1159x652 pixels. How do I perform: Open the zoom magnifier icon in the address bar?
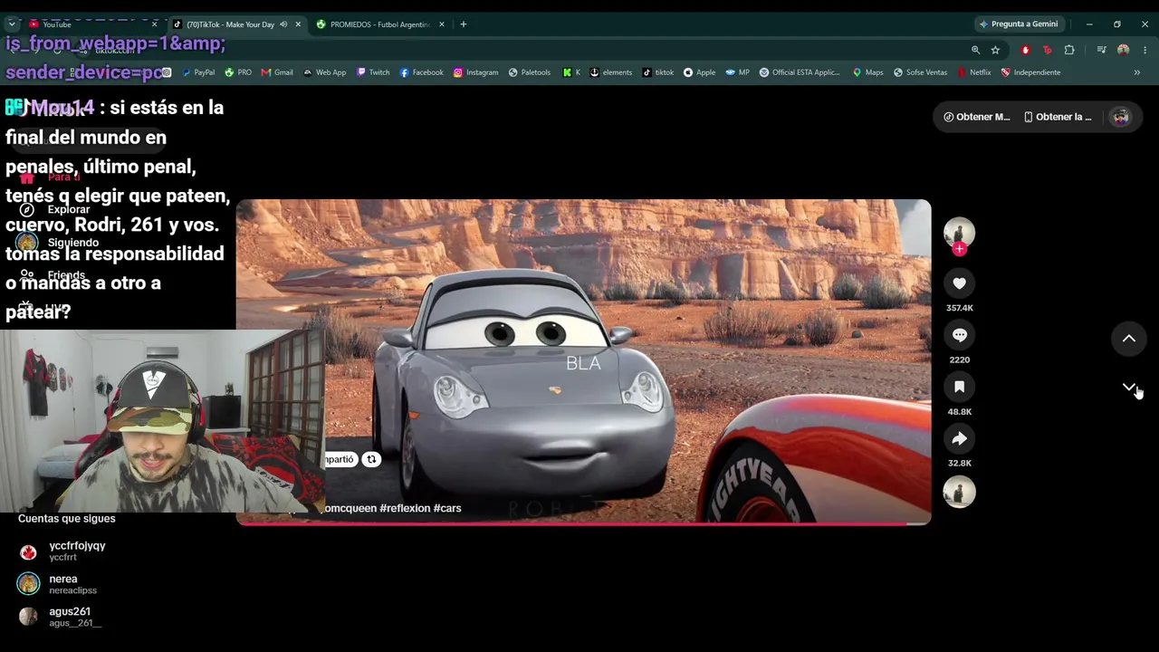point(975,50)
